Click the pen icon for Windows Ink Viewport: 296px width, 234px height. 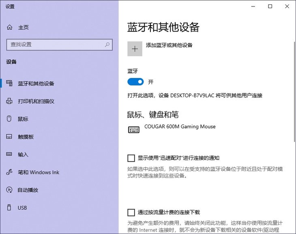9,172
